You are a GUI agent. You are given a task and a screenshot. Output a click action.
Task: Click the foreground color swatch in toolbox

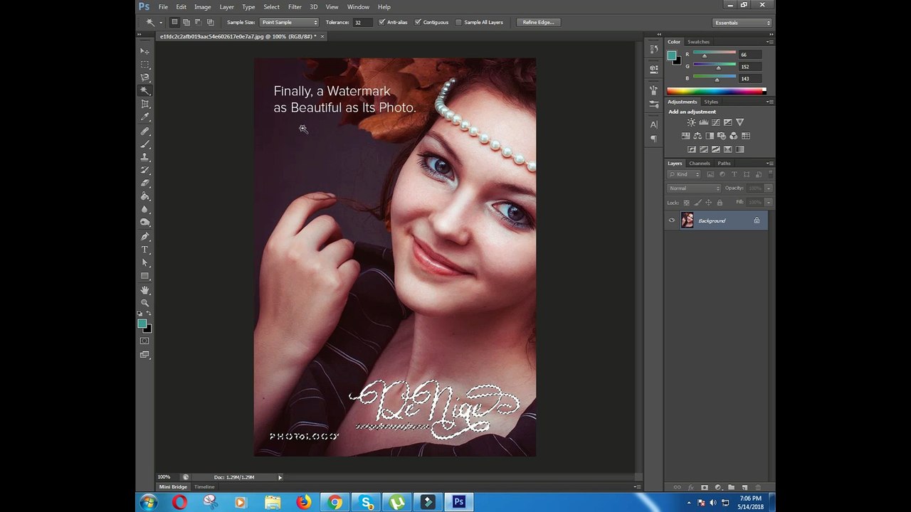click(x=142, y=324)
